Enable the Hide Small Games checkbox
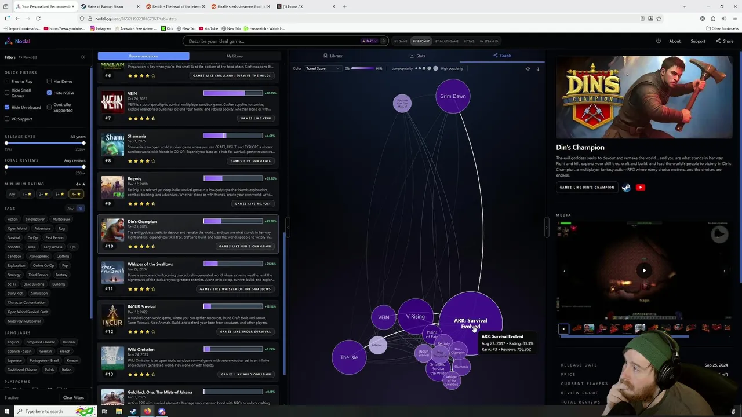This screenshot has width=742, height=417. point(7,93)
